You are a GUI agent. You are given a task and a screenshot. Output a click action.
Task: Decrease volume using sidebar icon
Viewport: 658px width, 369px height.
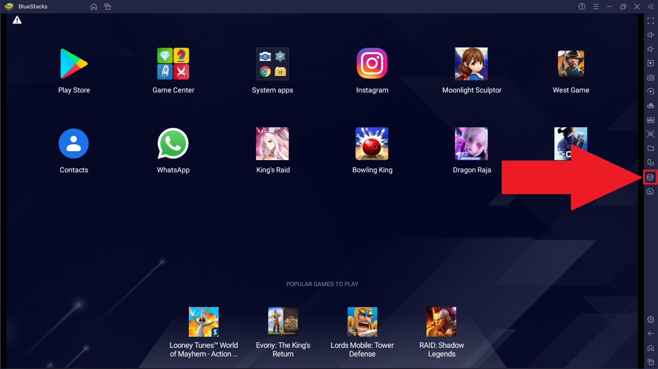coord(650,49)
